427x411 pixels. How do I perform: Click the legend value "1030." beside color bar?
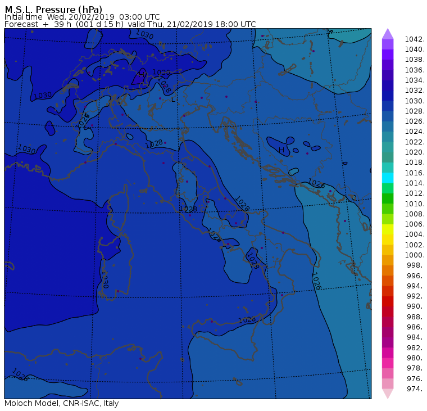(415, 101)
